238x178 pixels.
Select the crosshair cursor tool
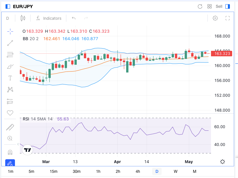click(x=10, y=31)
